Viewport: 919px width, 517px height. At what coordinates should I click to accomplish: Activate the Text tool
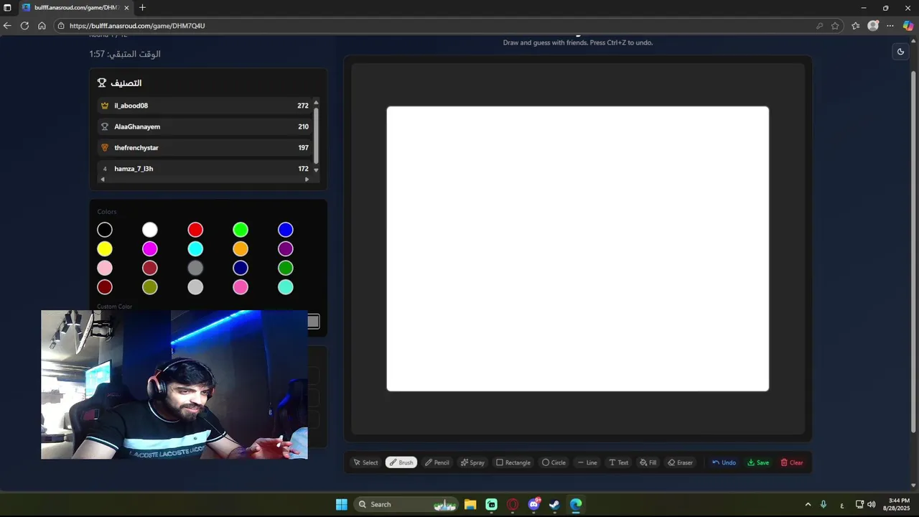[619, 462]
